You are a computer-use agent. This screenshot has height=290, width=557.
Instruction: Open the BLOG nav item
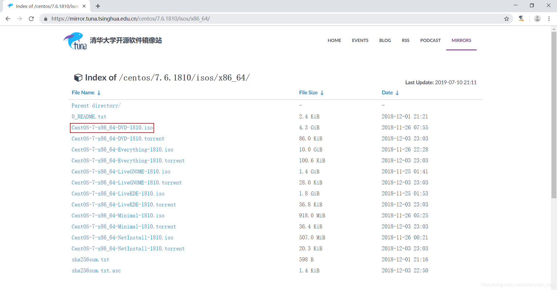tap(385, 41)
